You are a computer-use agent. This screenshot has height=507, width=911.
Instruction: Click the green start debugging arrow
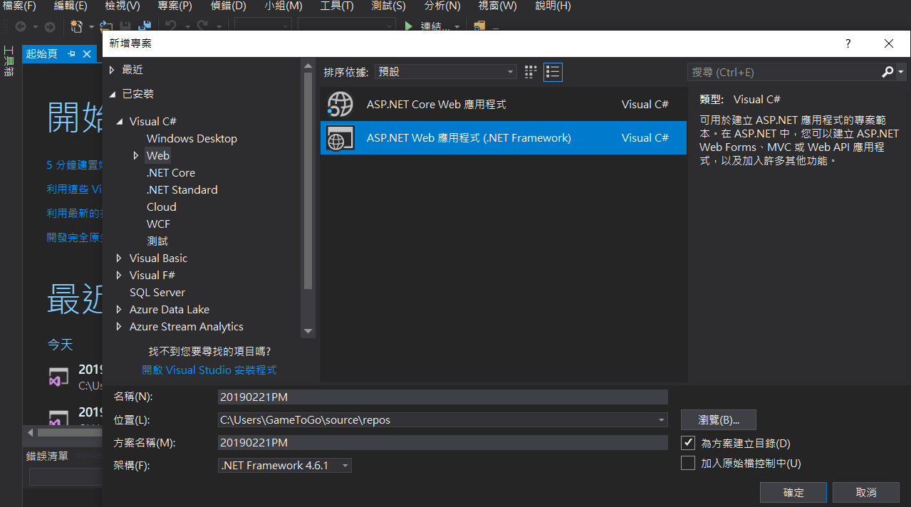pos(409,26)
